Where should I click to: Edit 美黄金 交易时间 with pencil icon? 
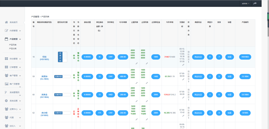183,98
